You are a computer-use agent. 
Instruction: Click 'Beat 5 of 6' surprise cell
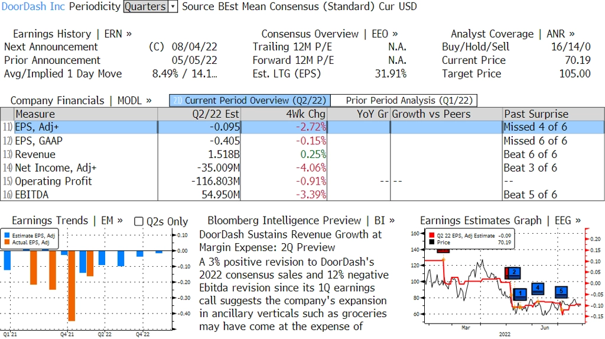(x=530, y=195)
